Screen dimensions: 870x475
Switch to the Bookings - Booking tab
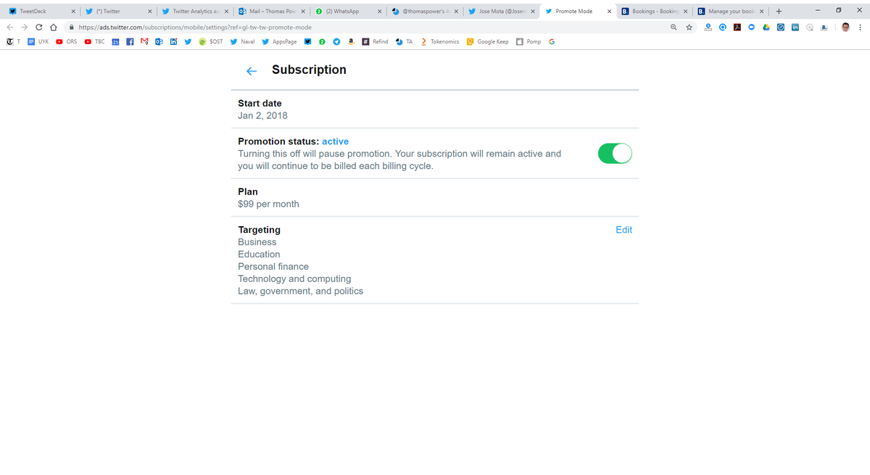click(655, 11)
